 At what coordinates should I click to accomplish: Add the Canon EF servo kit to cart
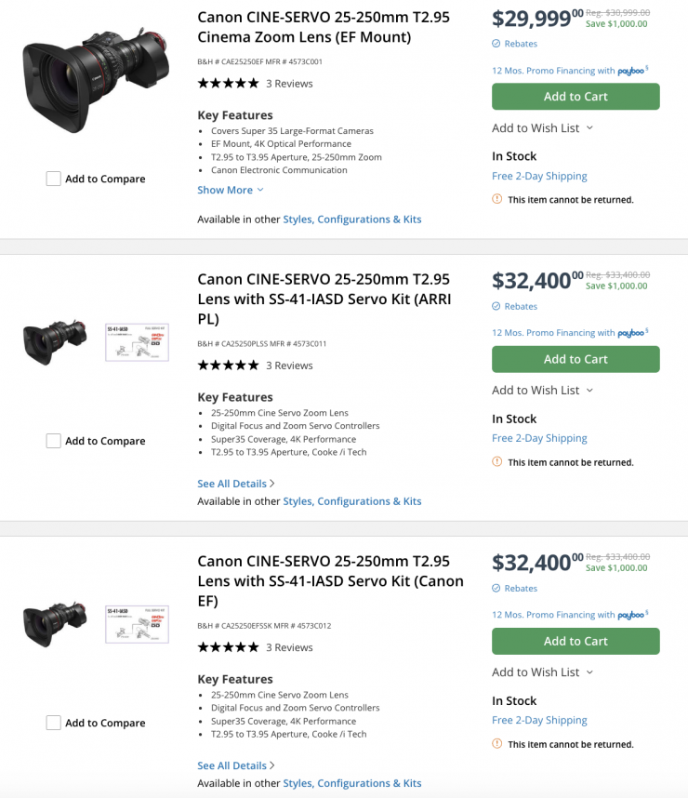576,641
